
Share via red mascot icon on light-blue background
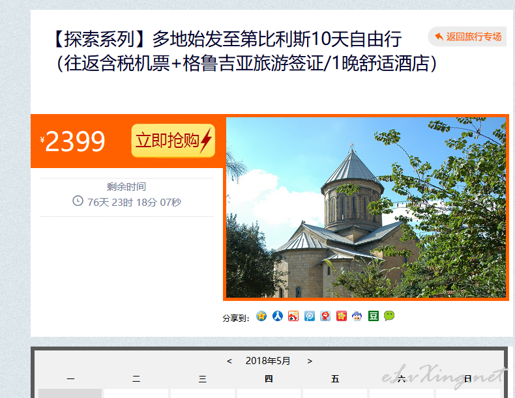click(325, 316)
